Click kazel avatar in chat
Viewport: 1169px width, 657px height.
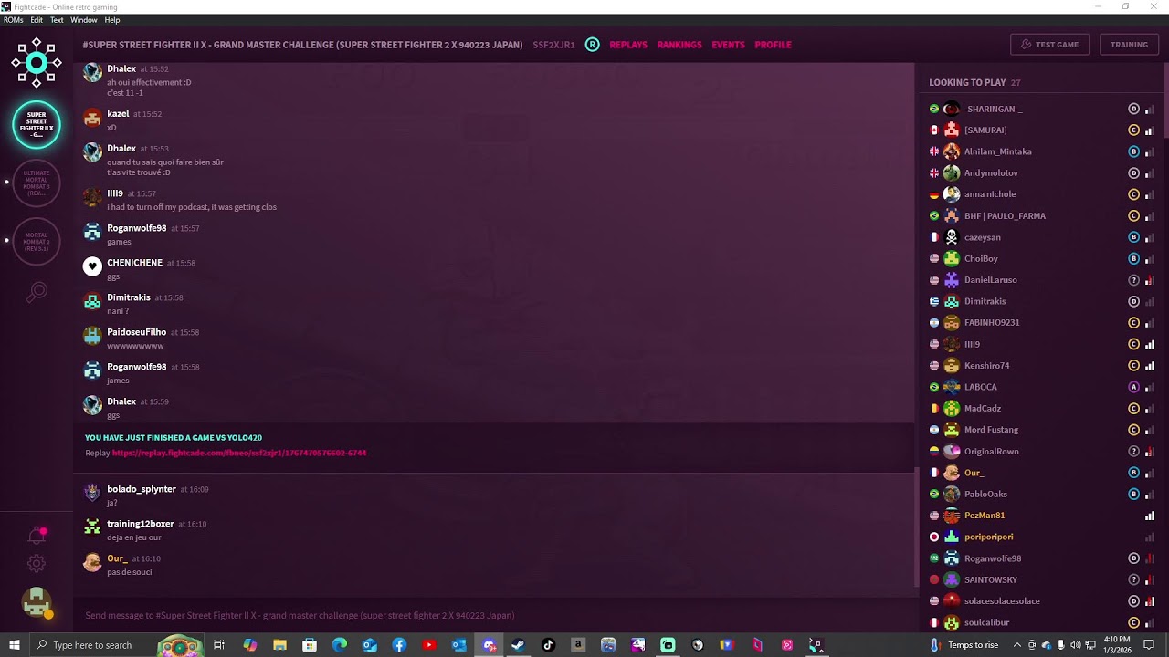tap(92, 118)
